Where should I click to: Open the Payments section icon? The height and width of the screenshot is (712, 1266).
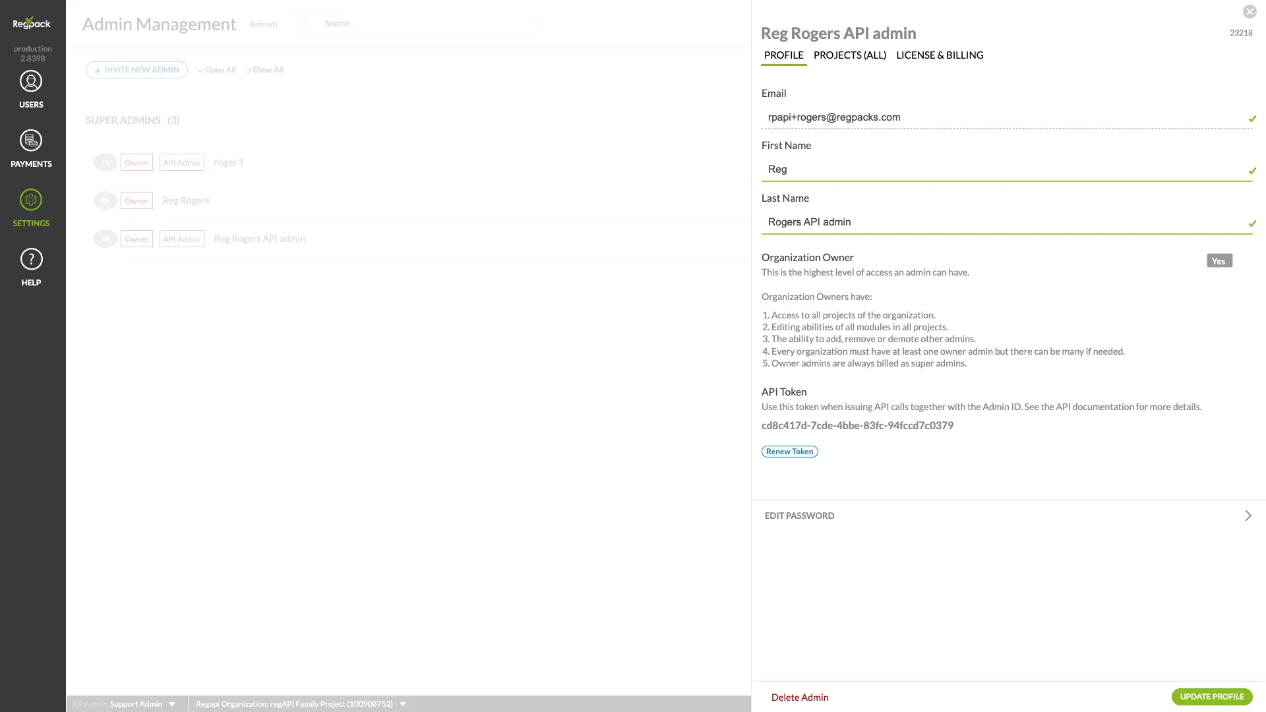click(x=31, y=141)
